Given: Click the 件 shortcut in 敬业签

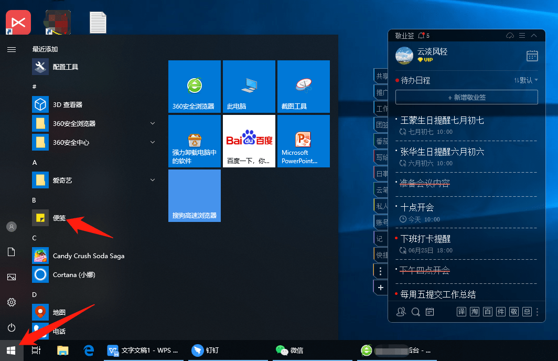Looking at the screenshot, I should click(501, 312).
